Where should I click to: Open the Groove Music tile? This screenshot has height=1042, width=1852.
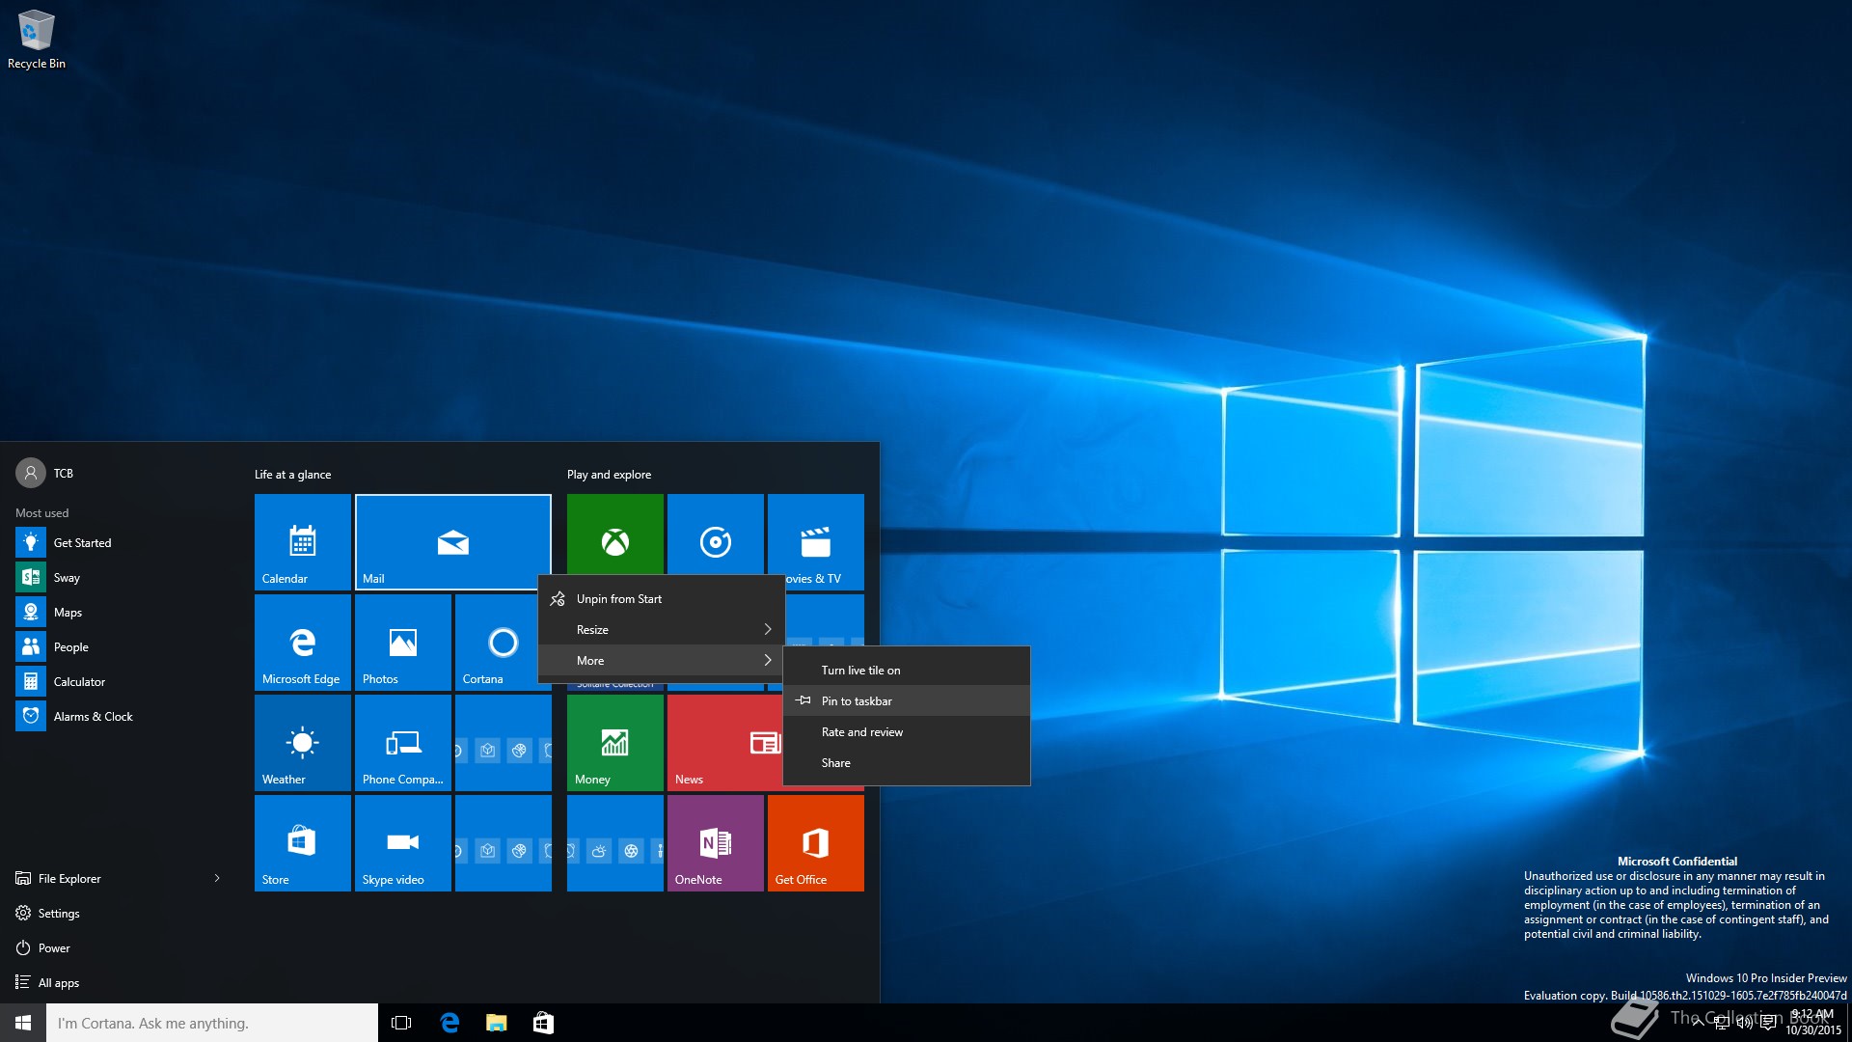pos(716,535)
